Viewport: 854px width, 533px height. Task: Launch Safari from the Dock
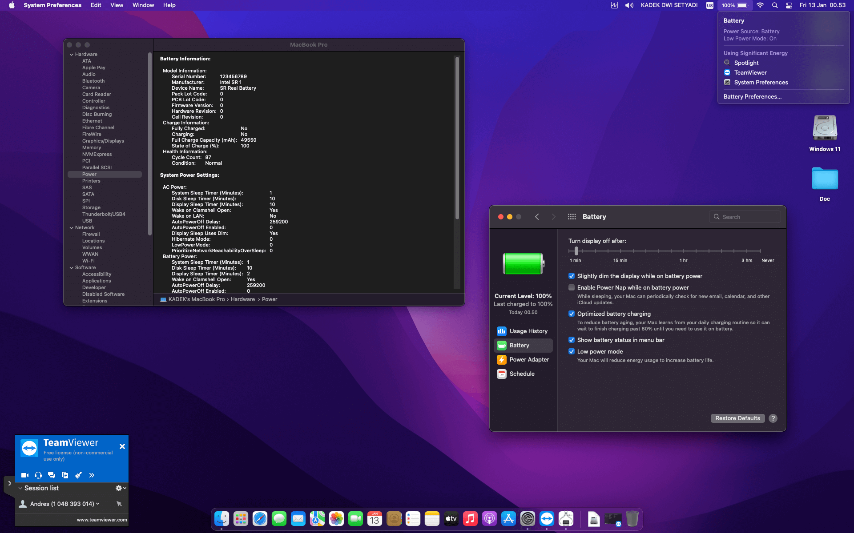260,518
